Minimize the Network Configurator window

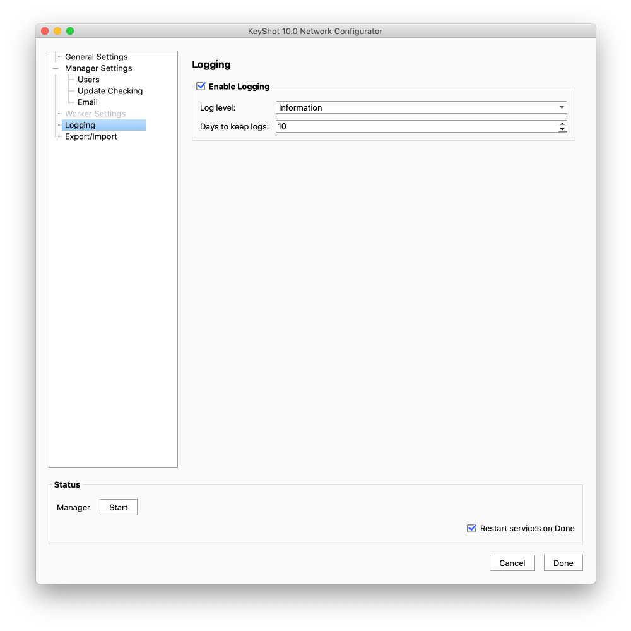[x=57, y=31]
